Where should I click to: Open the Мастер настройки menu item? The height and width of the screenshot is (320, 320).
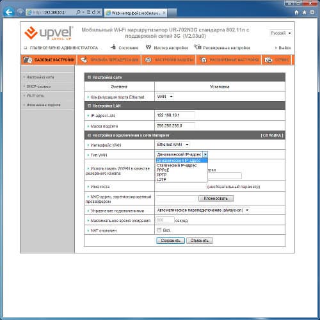171,48
